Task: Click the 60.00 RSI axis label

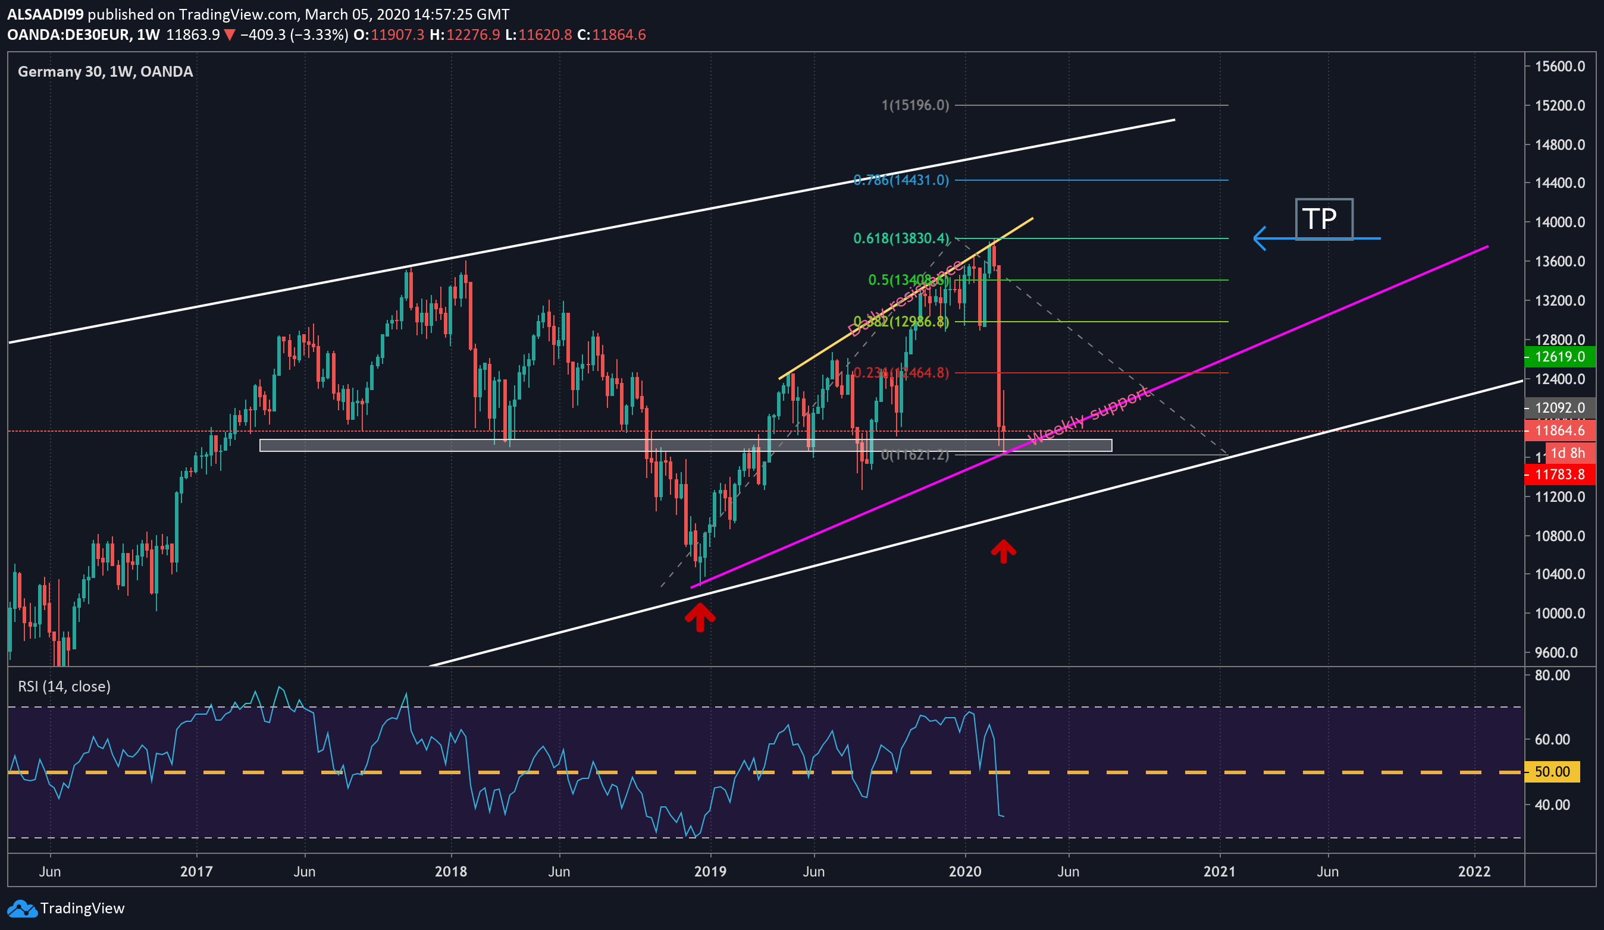Action: coord(1552,739)
